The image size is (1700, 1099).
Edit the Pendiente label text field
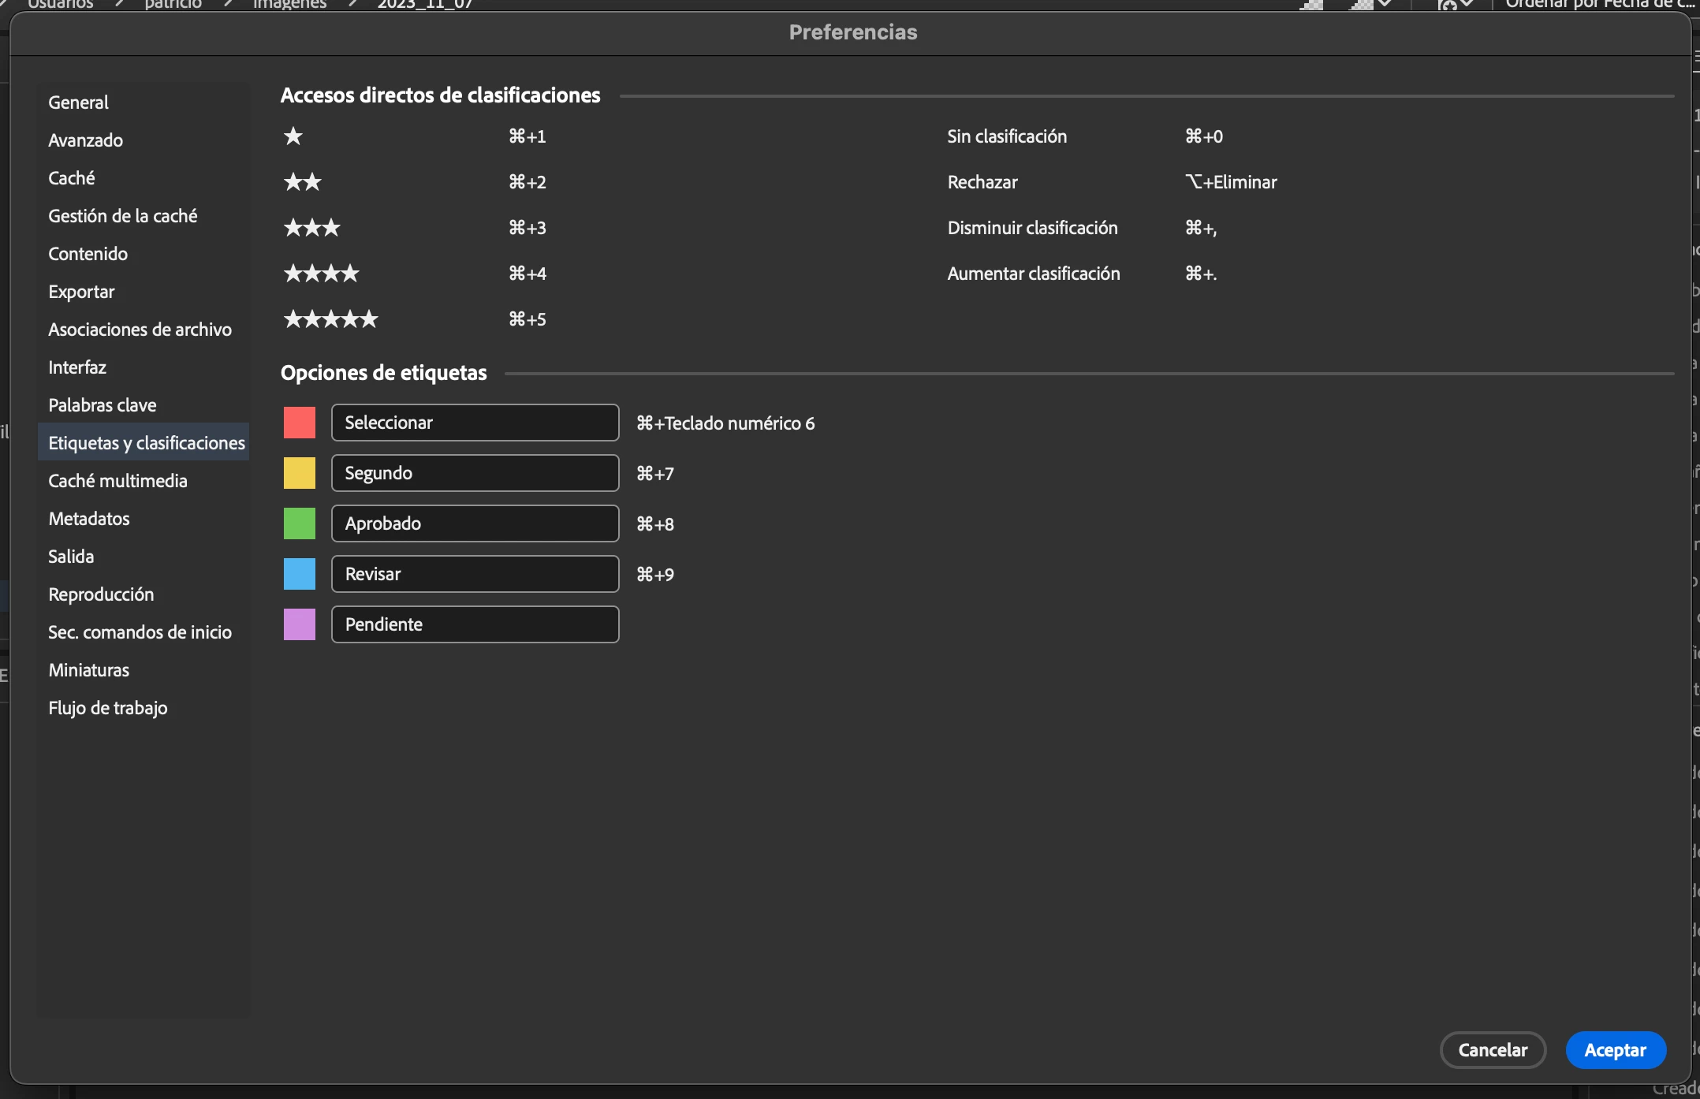(x=475, y=624)
